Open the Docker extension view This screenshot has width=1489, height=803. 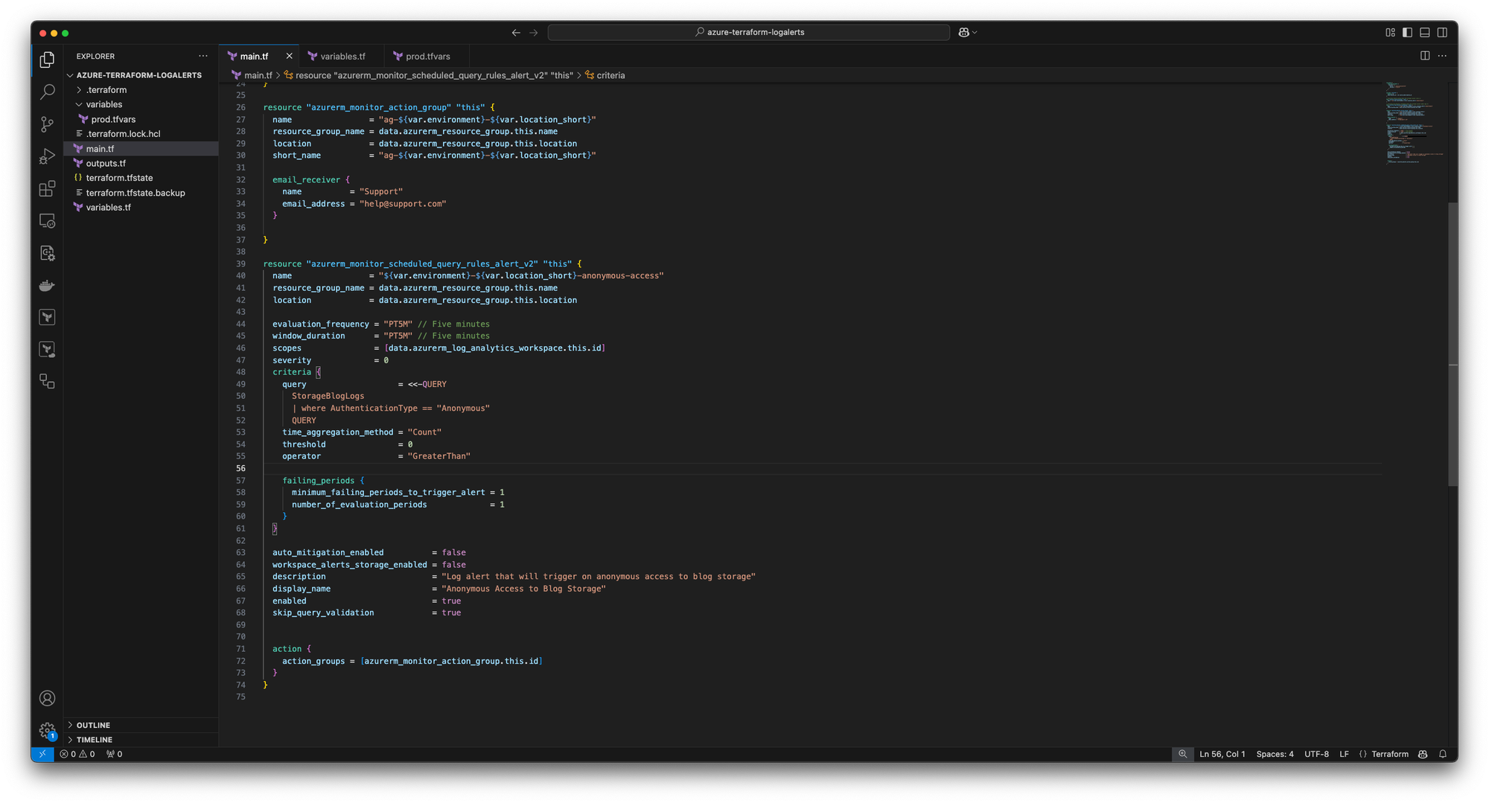tap(47, 285)
